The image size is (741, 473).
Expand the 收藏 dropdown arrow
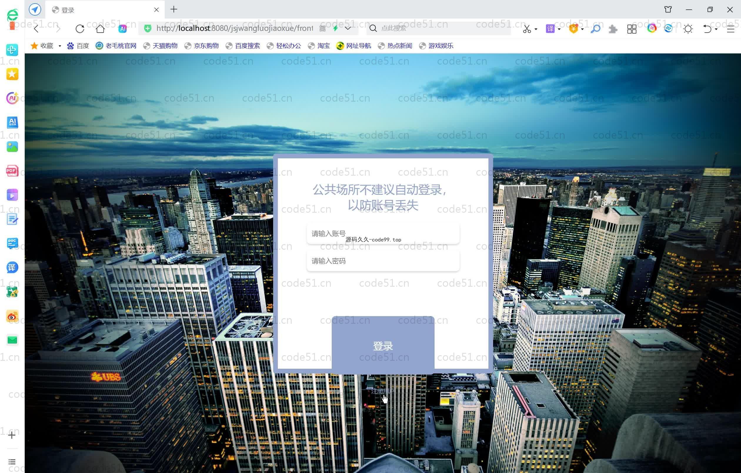pyautogui.click(x=60, y=46)
